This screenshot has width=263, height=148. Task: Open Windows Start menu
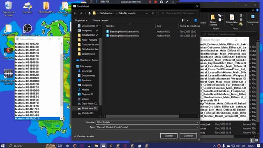tap(3, 146)
